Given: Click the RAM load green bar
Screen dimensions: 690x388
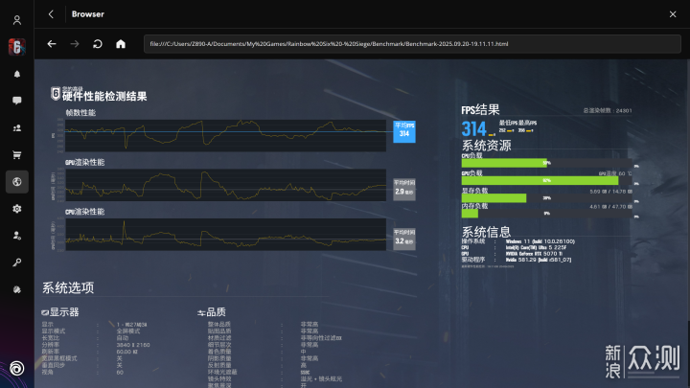Looking at the screenshot, I should [470, 214].
